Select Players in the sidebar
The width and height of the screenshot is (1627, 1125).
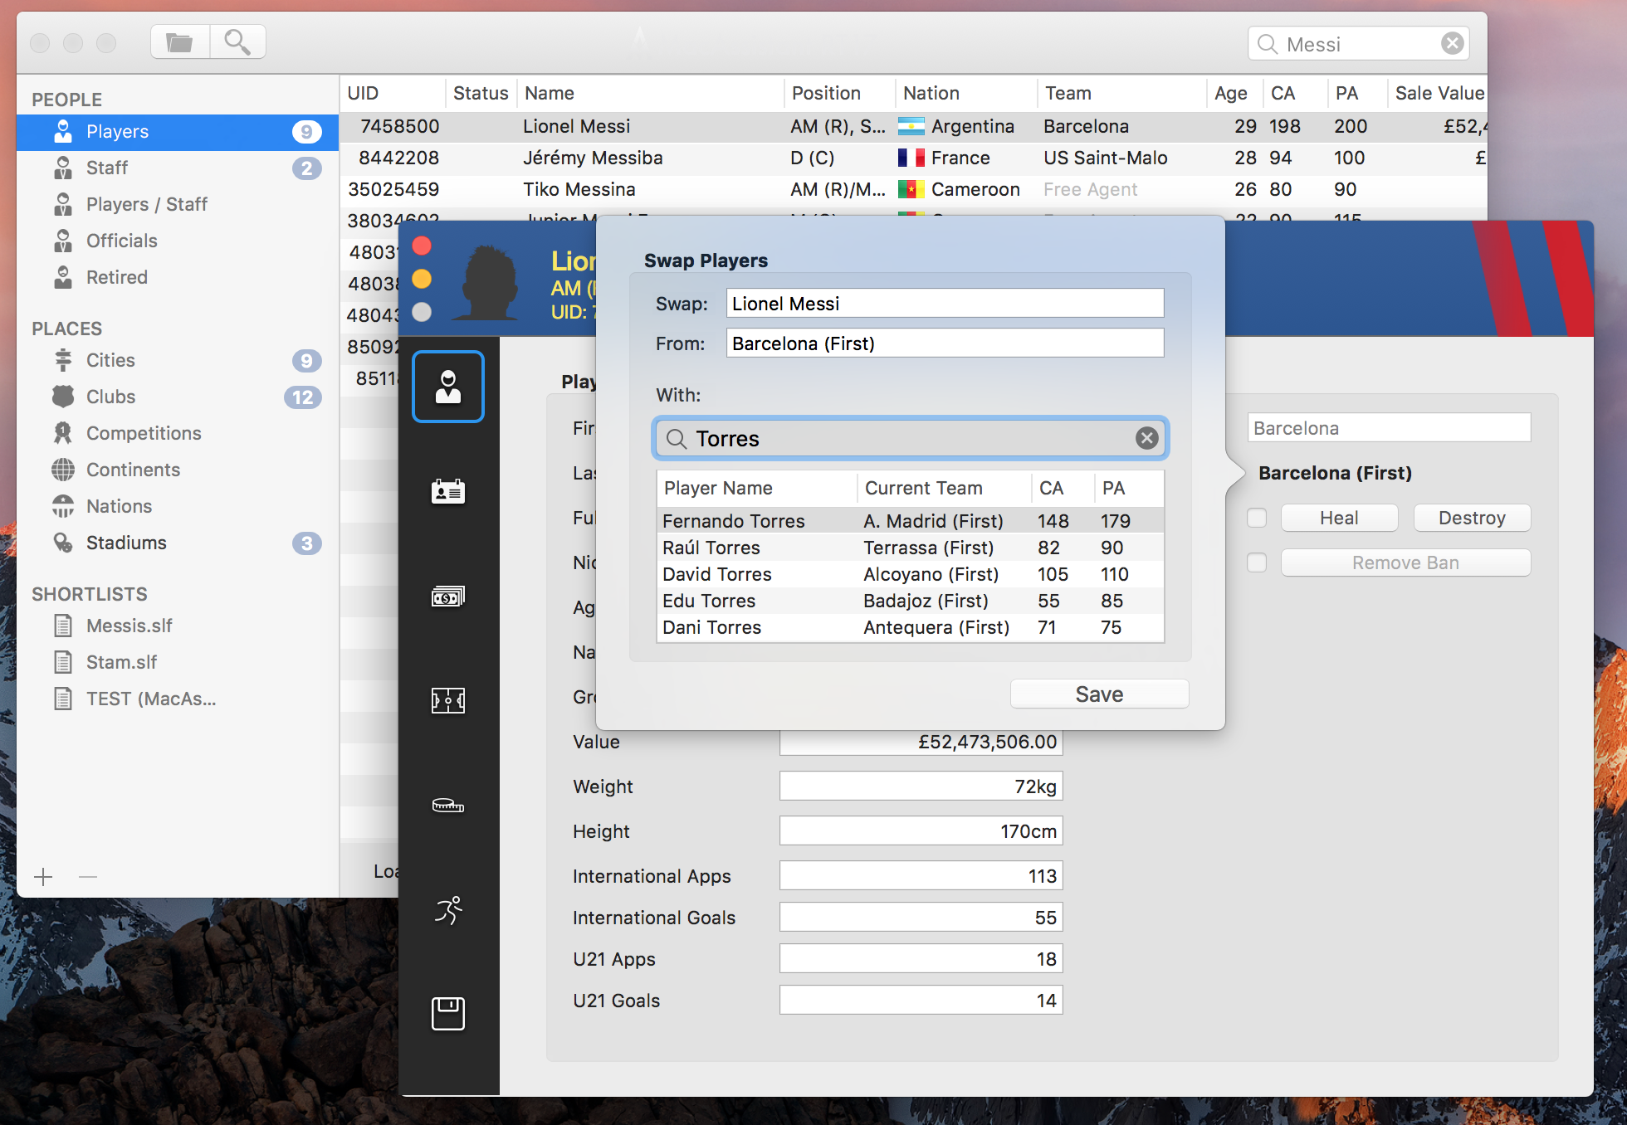click(x=178, y=132)
